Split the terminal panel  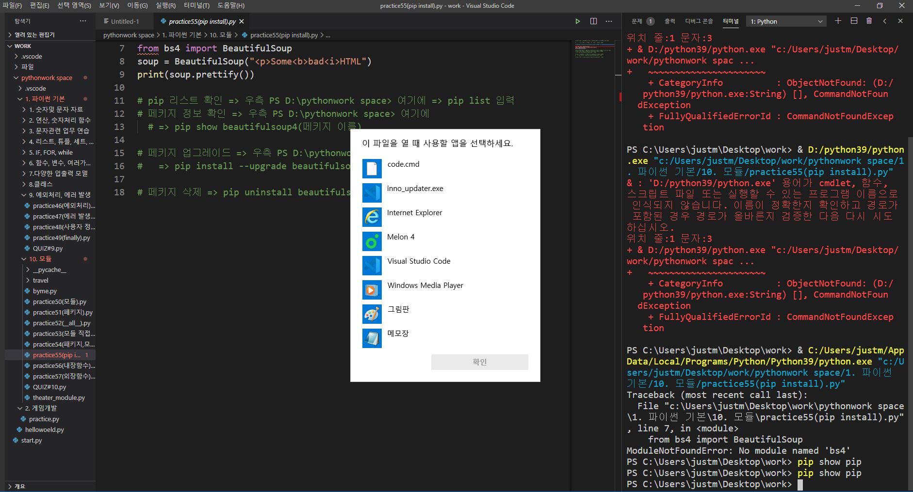[854, 21]
